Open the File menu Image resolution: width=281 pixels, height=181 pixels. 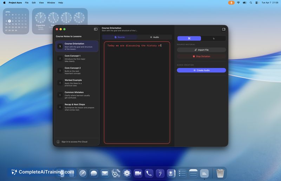click(x=27, y=3)
